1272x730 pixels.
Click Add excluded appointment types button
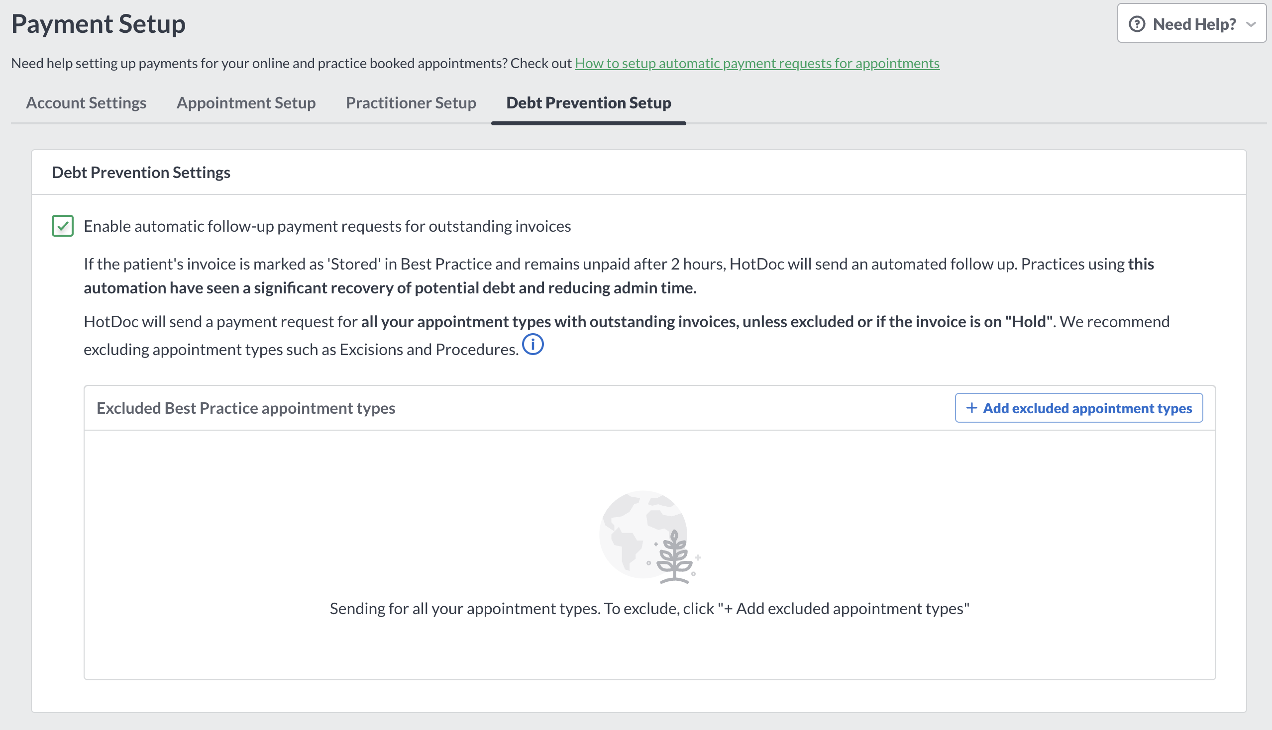click(1078, 408)
